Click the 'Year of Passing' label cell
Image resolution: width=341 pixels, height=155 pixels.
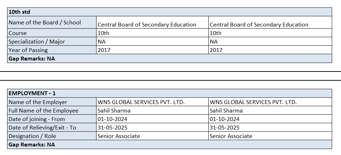(x=28, y=50)
